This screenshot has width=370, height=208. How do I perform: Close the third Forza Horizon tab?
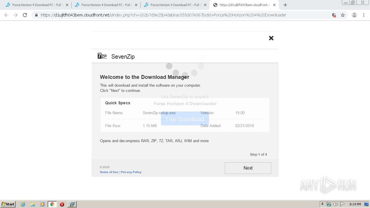(205, 5)
